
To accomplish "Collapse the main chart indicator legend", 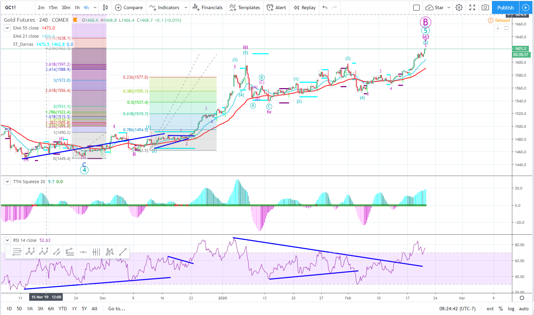I will click(7, 28).
